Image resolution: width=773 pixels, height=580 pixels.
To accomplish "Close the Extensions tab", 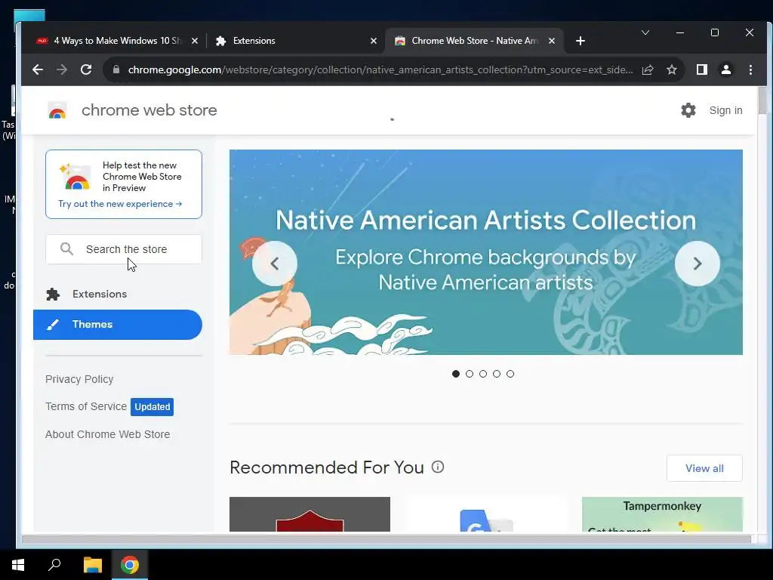I will tap(374, 41).
